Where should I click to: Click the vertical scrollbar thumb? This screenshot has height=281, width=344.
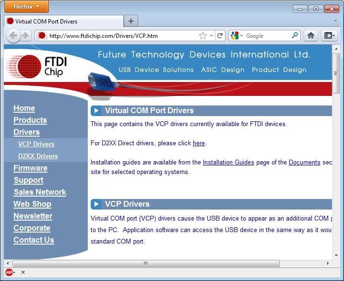pos(336,73)
